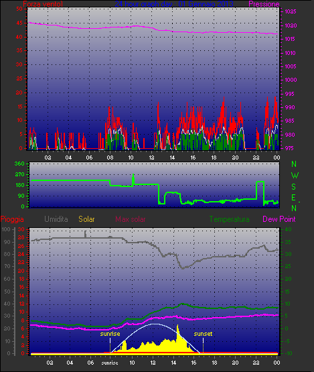The width and height of the screenshot is (314, 372).
Task: Select the Pioggia legend label
Action: point(12,219)
